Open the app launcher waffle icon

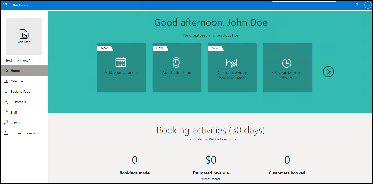[x=5, y=5]
